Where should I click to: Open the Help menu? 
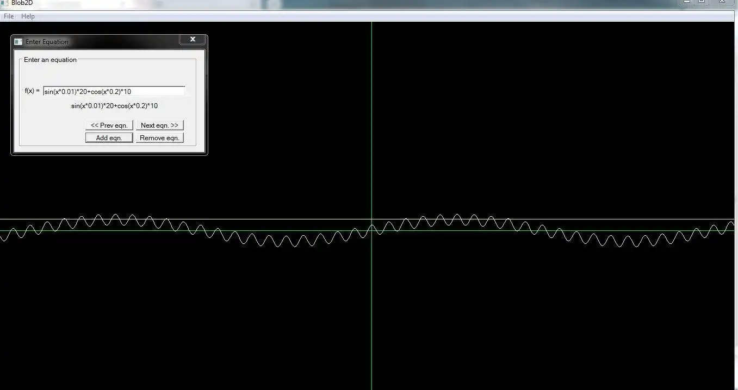(28, 16)
